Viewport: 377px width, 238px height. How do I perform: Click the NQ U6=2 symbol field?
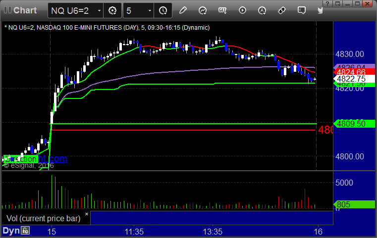[x=75, y=10]
